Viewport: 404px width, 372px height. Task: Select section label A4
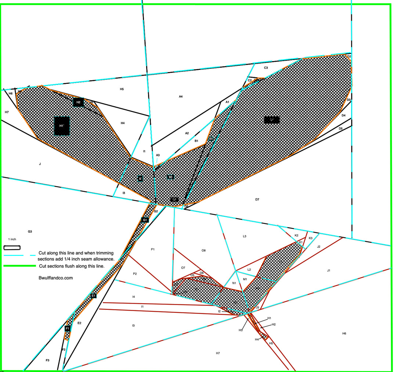[x=181, y=97]
